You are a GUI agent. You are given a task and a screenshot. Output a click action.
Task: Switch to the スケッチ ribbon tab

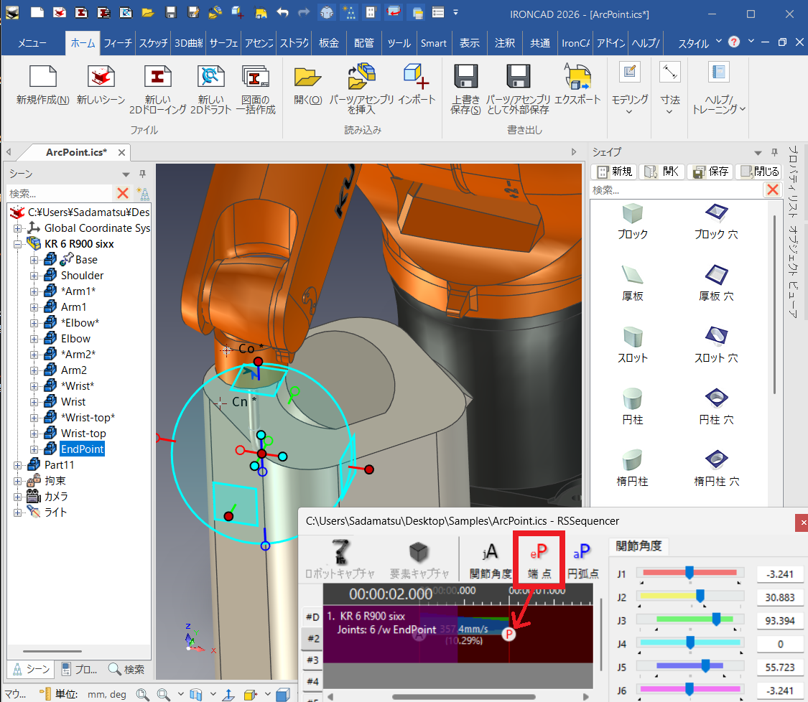tap(153, 43)
